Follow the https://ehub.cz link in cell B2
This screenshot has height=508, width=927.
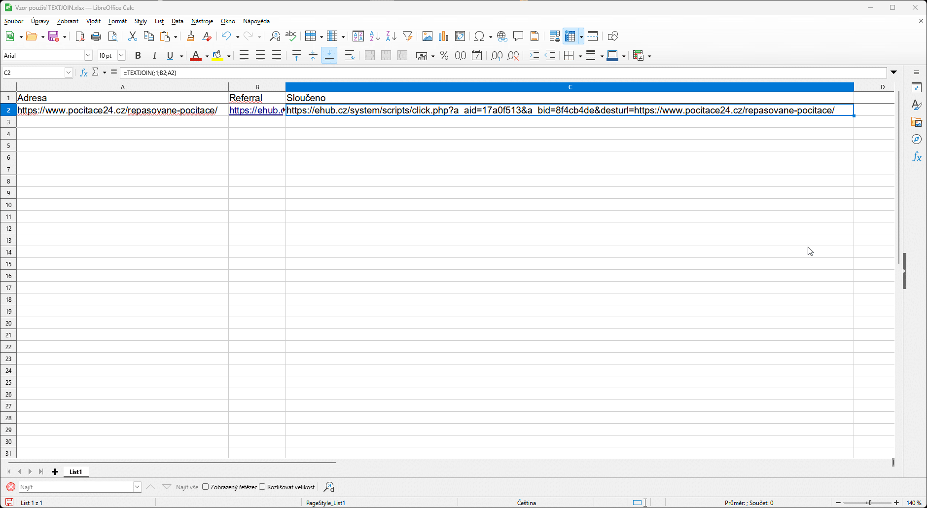(255, 110)
